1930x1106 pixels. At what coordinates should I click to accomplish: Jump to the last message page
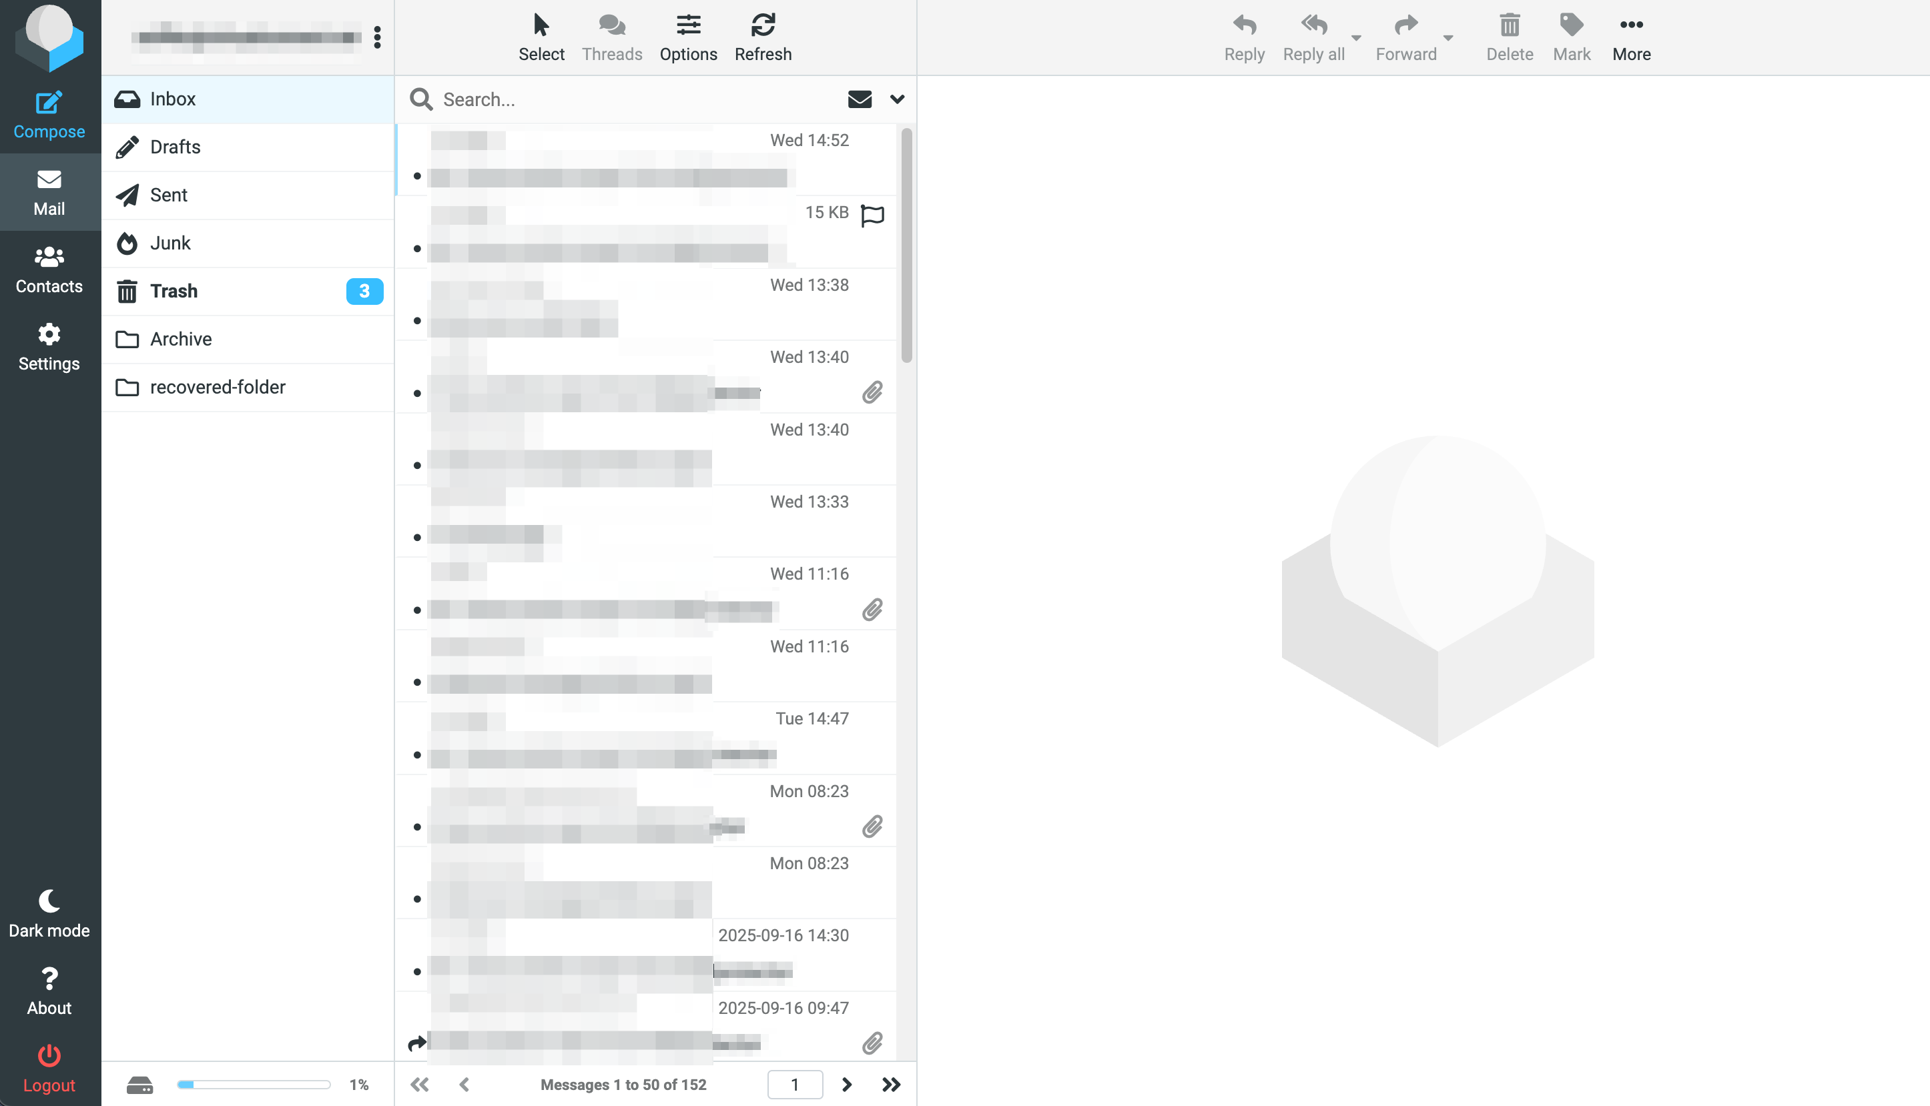point(890,1084)
